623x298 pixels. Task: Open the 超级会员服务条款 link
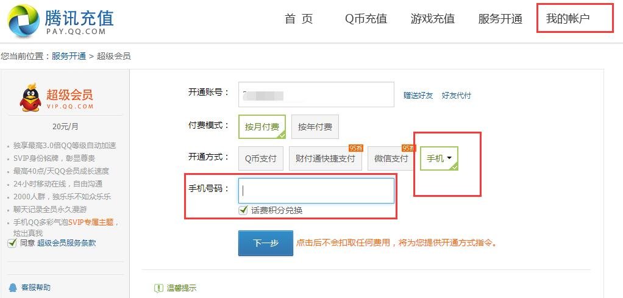[66, 243]
